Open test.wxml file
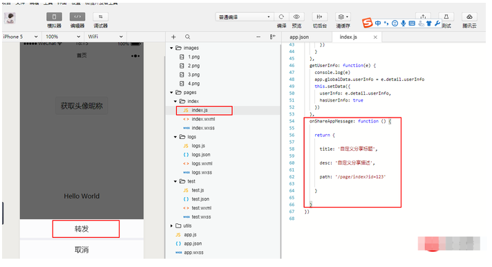The height and width of the screenshot is (267, 492). 202,208
